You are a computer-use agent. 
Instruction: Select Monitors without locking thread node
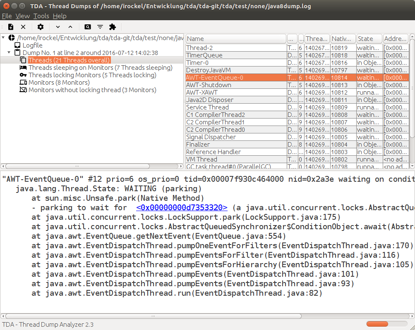click(92, 90)
